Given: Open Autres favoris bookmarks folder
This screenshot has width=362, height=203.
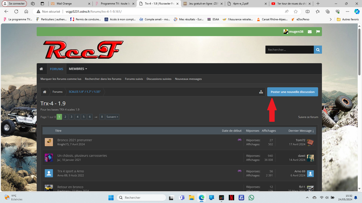Looking at the screenshot, I should [348, 19].
